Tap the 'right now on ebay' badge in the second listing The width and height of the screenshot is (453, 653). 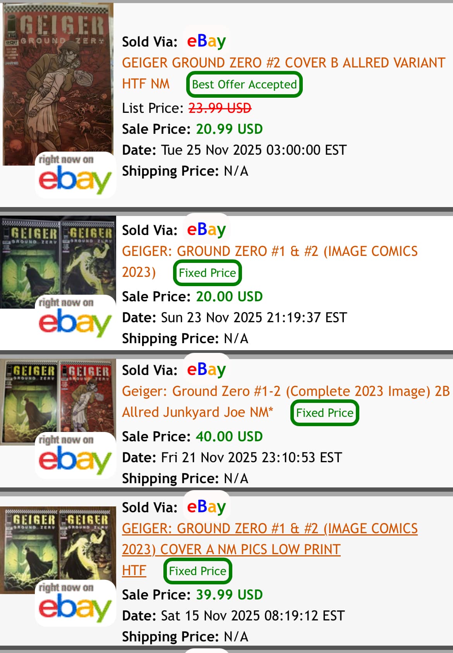pos(75,318)
